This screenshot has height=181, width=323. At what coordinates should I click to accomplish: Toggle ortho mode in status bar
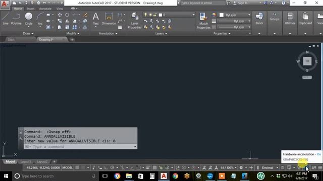(106, 167)
